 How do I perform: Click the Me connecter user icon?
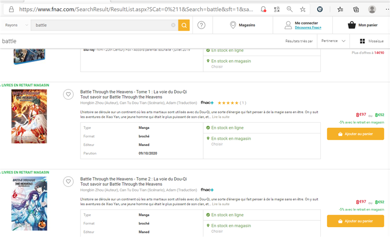pyautogui.click(x=288, y=25)
